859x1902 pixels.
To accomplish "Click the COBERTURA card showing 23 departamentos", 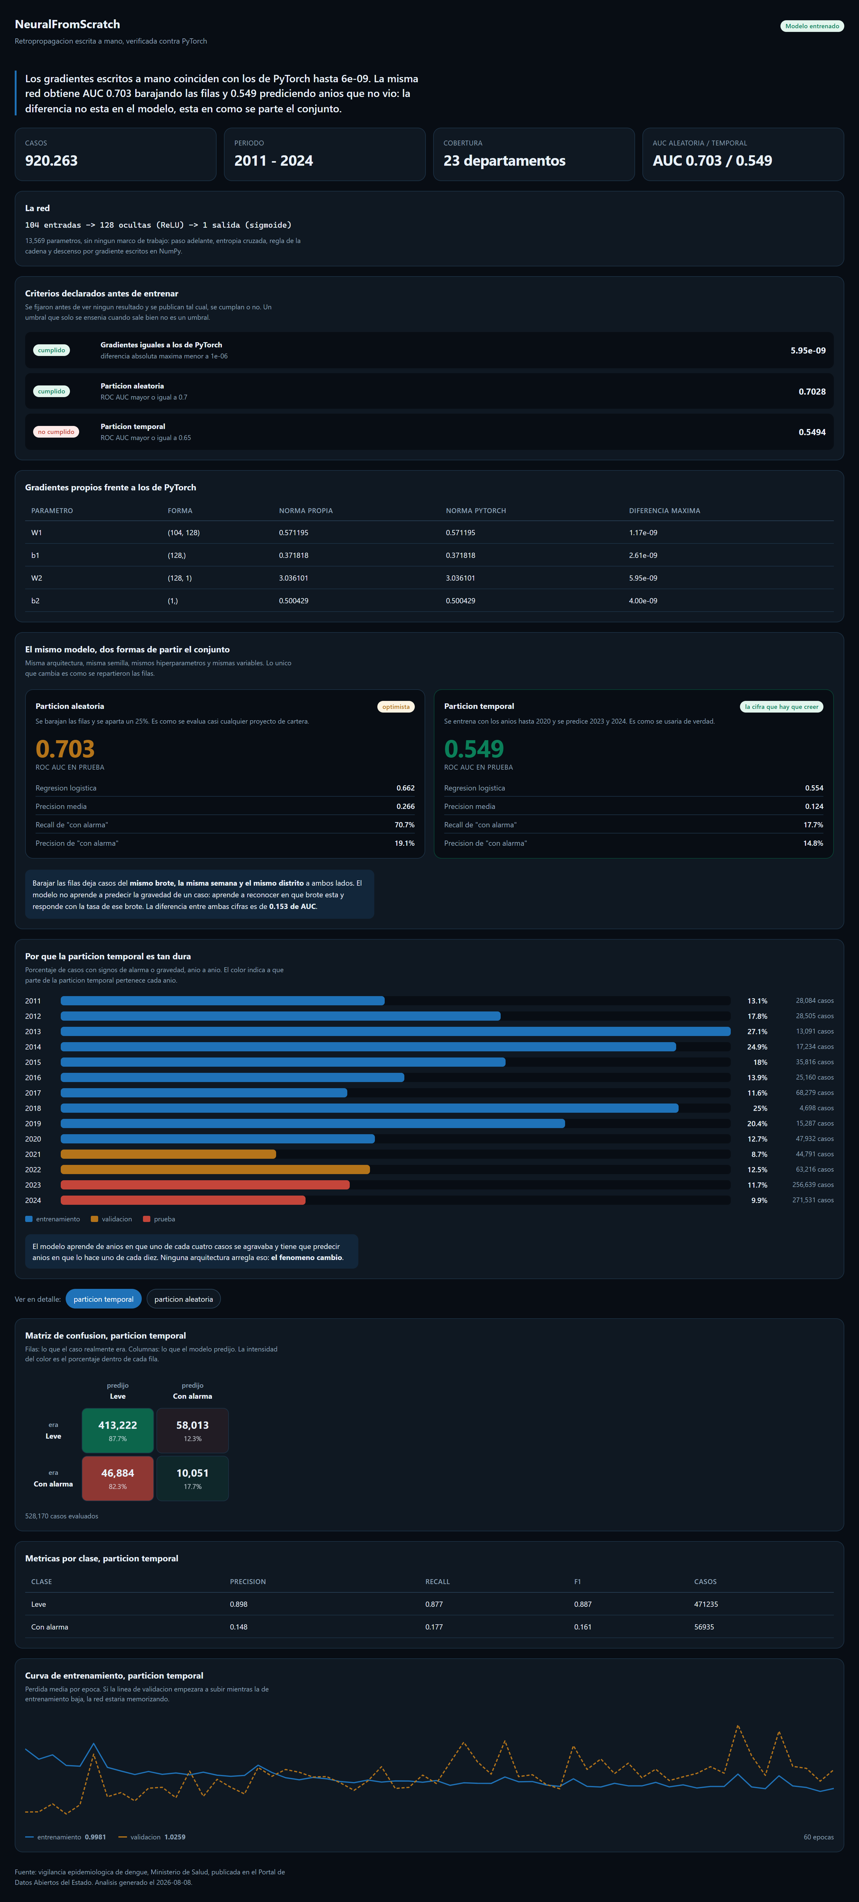I will (534, 154).
